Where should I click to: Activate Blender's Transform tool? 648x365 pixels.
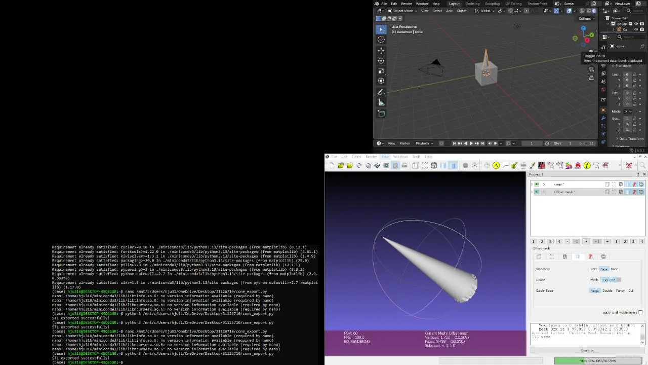click(381, 81)
